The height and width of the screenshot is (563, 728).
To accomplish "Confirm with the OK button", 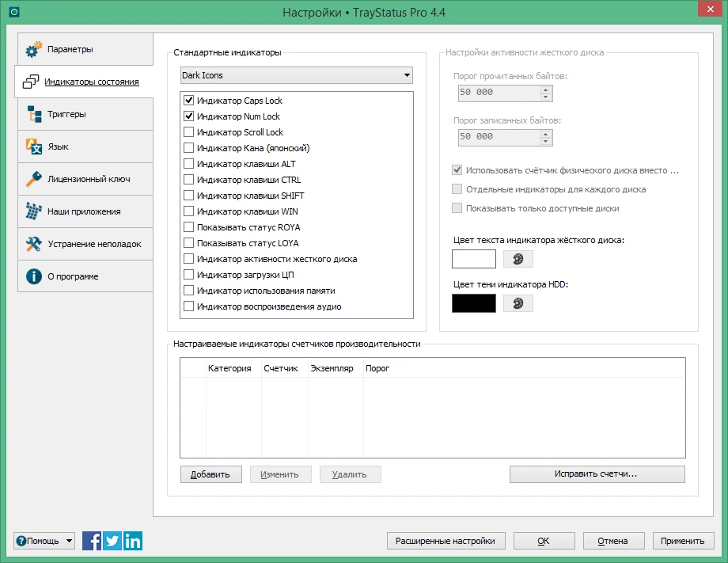I will coord(544,541).
